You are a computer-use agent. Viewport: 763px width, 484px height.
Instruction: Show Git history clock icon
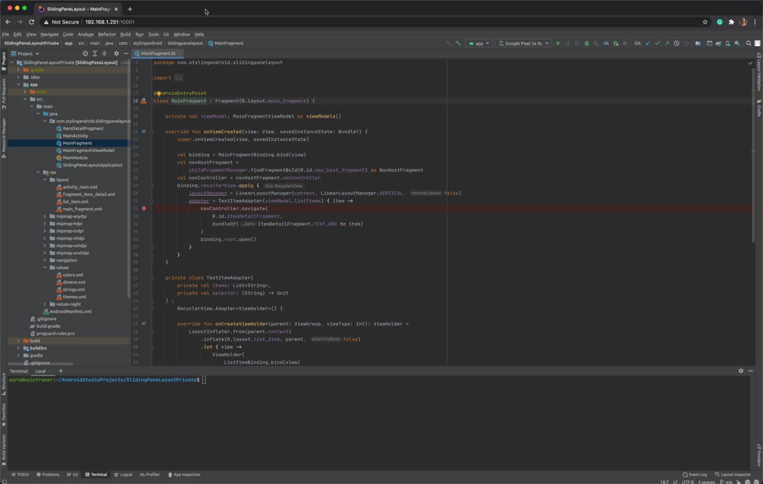click(x=677, y=44)
